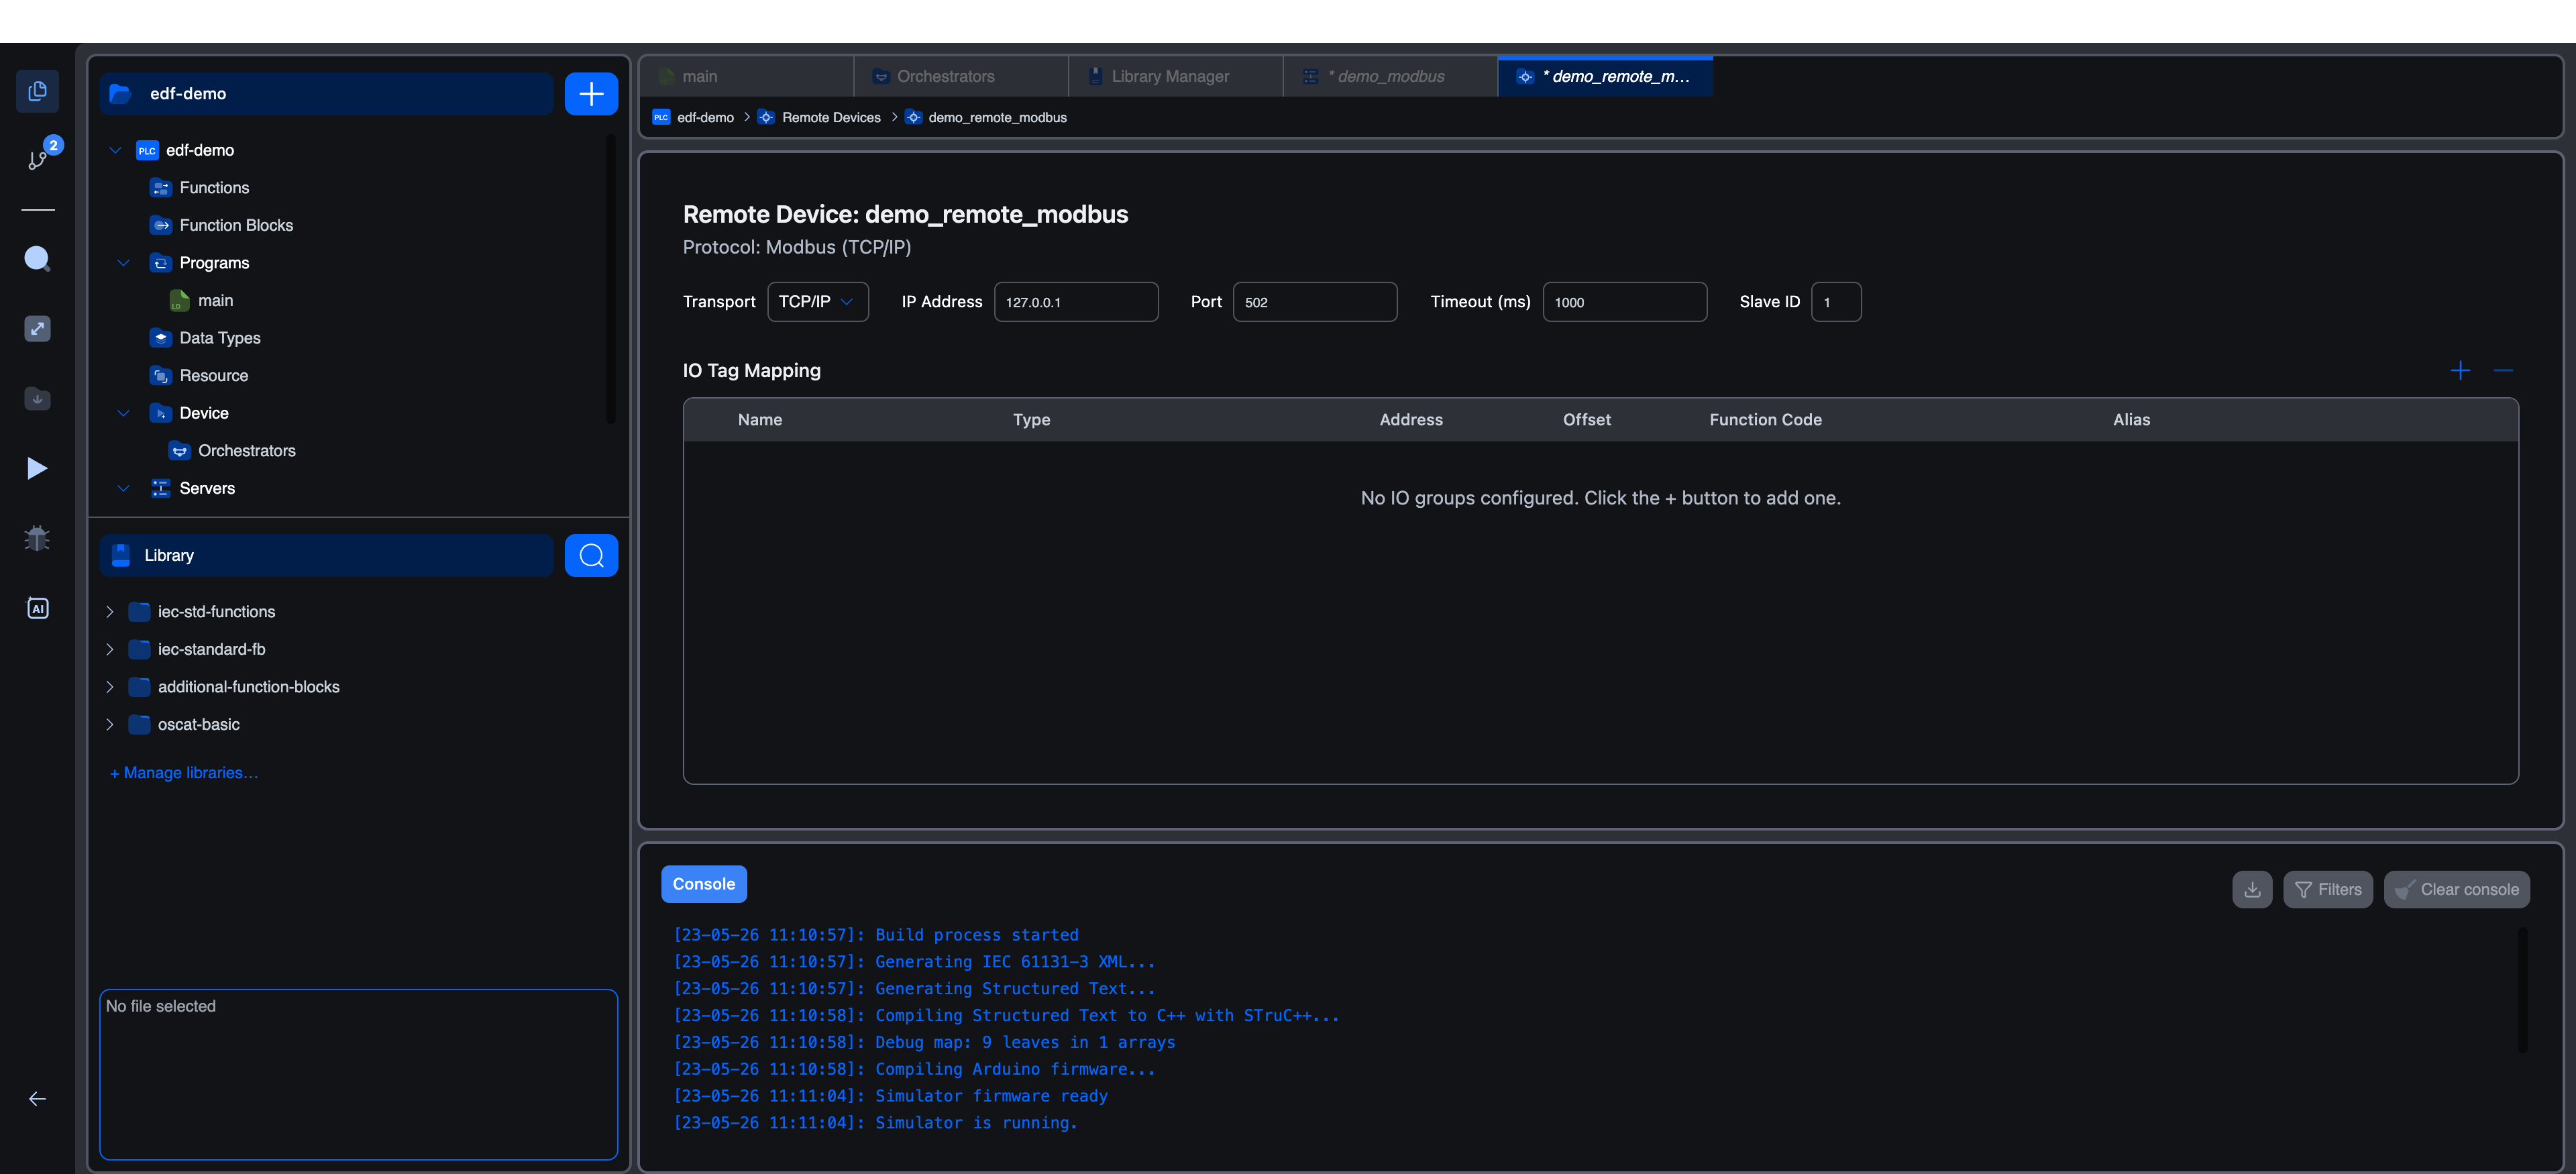Click the Functions folder icon
This screenshot has height=1174, width=2576.
coord(160,188)
